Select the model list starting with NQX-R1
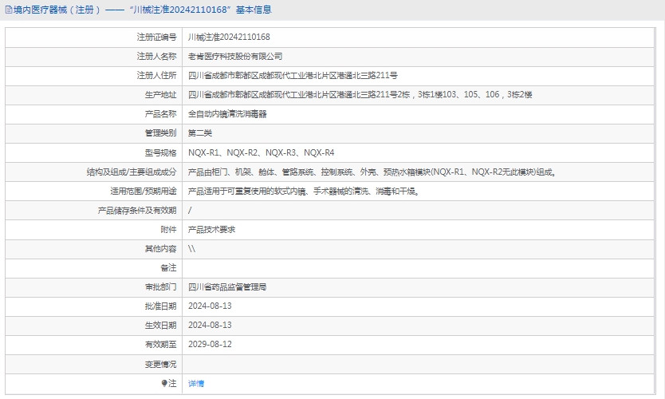This screenshot has width=665, height=399. click(261, 152)
